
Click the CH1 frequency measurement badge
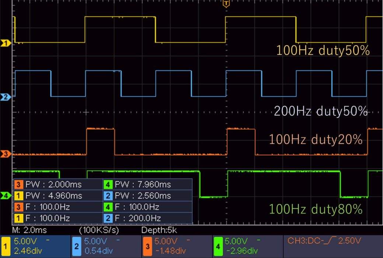click(x=18, y=218)
